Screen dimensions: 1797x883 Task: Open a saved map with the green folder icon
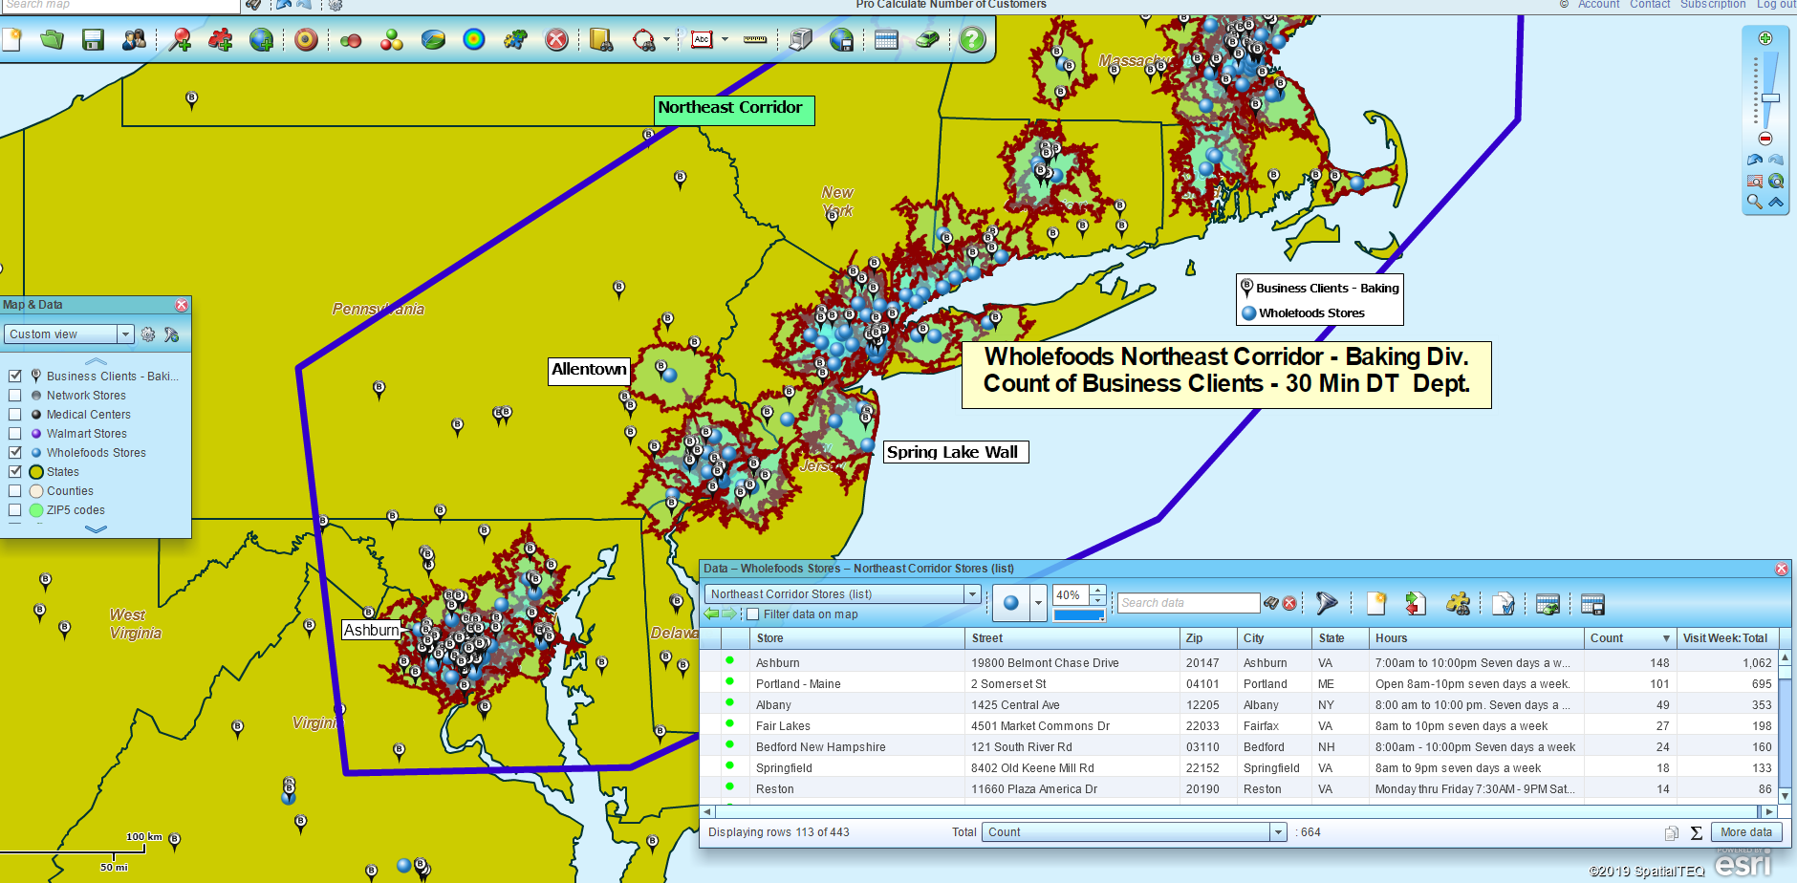pyautogui.click(x=52, y=39)
